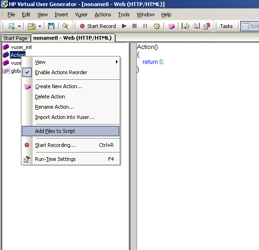
Task: Open the Window menu
Action: click(x=145, y=14)
